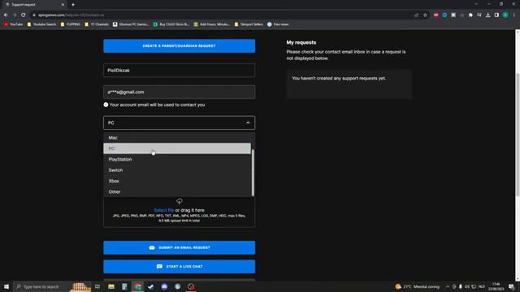
Task: Open the Extensions puzzle piece menu
Action: click(470, 15)
